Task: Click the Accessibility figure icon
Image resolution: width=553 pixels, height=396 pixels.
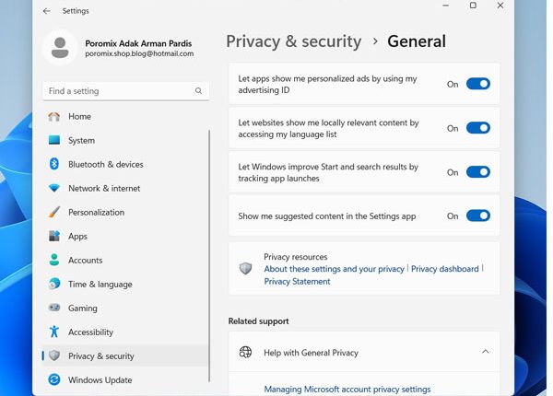Action: click(54, 332)
